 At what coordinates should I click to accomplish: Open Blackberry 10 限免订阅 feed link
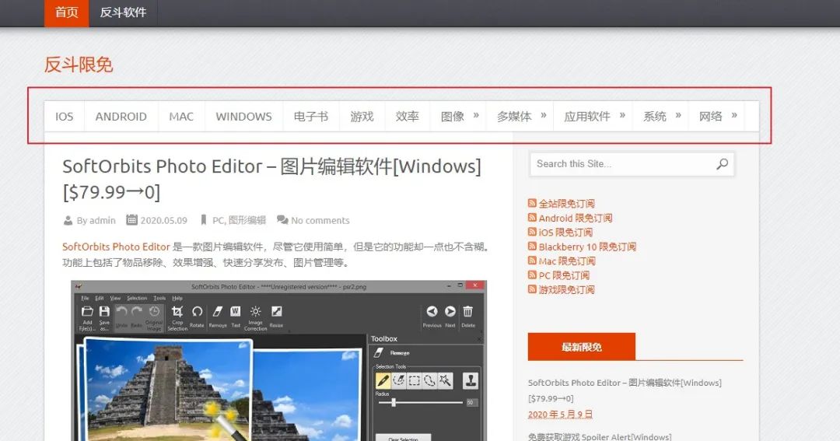(587, 247)
